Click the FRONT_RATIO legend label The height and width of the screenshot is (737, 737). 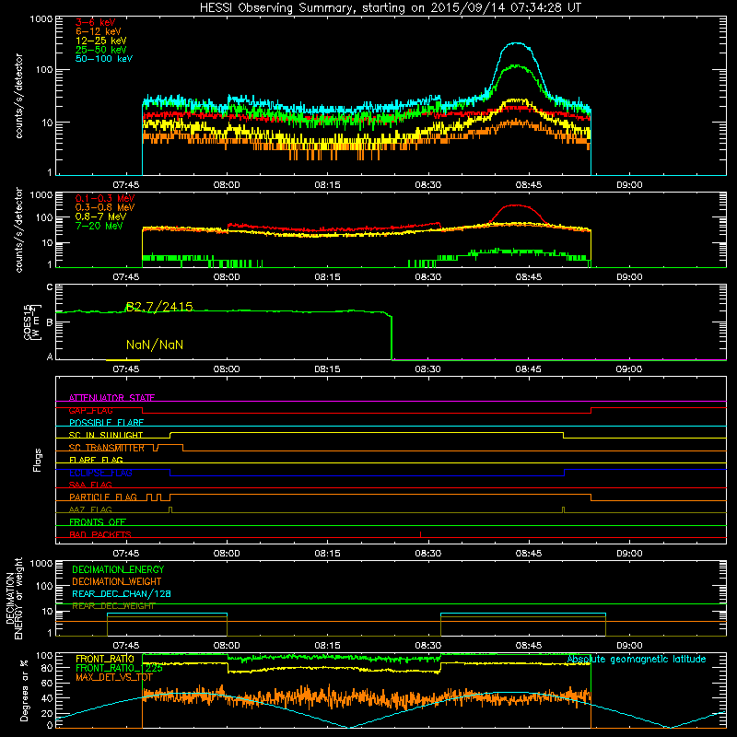[105, 659]
